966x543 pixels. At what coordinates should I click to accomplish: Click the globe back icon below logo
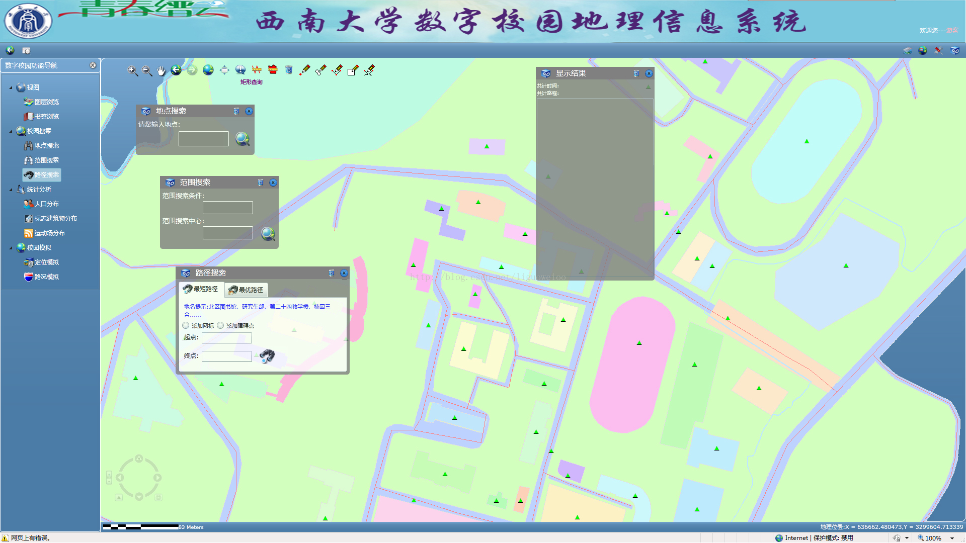pos(10,50)
